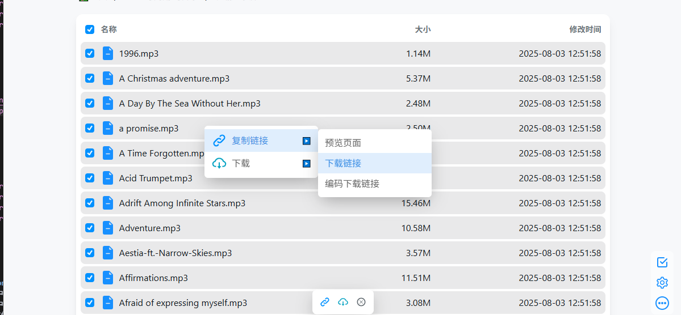The width and height of the screenshot is (681, 315).
Task: Open settings via the gear icon
Action: click(662, 283)
